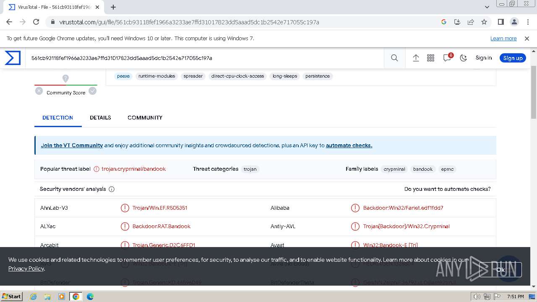Click the share page icon
Image resolution: width=537 pixels, height=302 pixels.
(471, 22)
